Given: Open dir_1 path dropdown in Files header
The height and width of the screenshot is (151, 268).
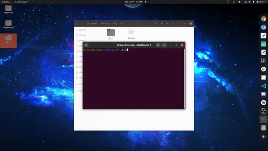Looking at the screenshot, I should point(121,23).
